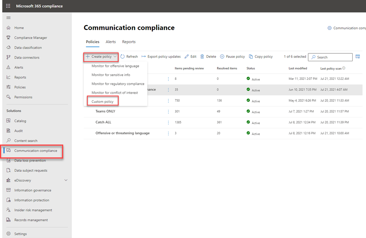Switch to the Alerts tab
The image size is (366, 238).
point(111,42)
